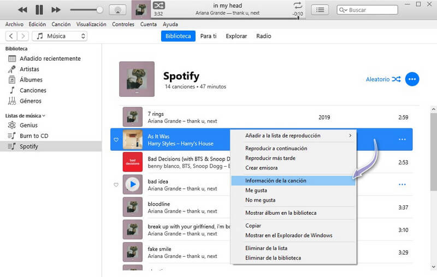437x277 pixels.
Task: Choose Mostrar álbum en la biblioteca
Action: point(293,213)
